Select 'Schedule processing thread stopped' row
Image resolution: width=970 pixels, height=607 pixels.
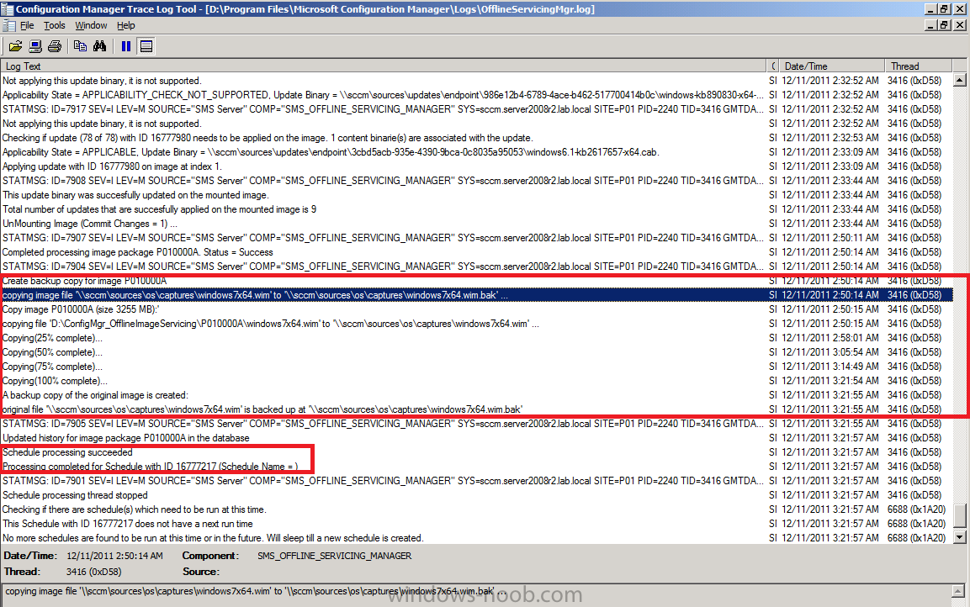coord(476,495)
